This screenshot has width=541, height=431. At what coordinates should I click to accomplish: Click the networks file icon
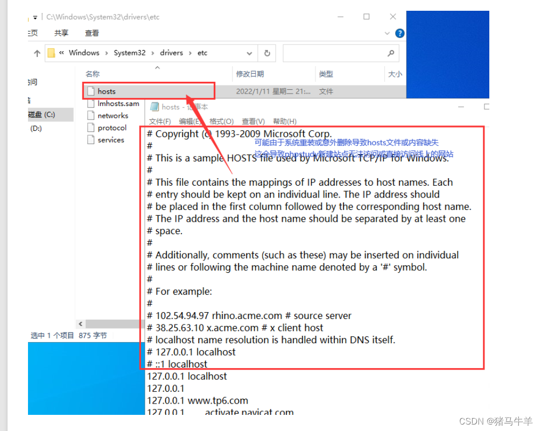point(91,116)
